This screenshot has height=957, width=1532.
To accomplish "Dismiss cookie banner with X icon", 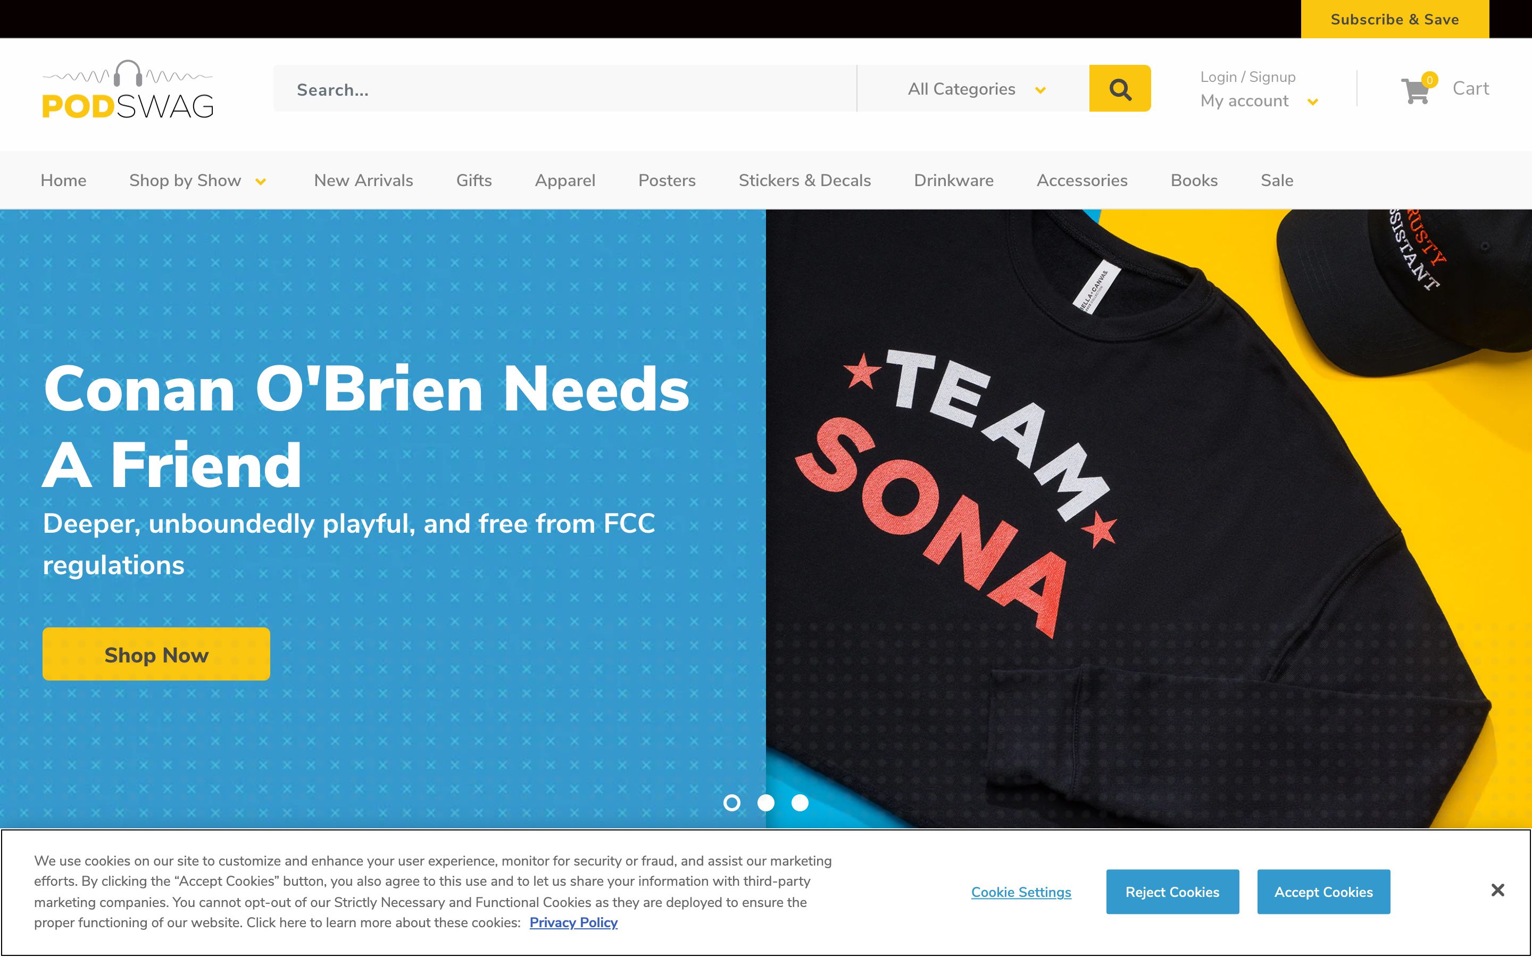I will tap(1497, 891).
